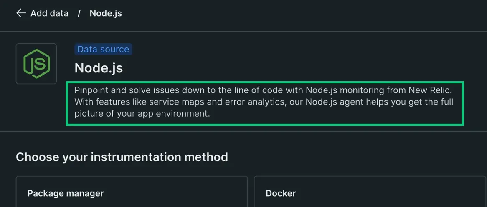Click the dark box framing the Node.js logo
487x207 pixels.
click(36, 64)
